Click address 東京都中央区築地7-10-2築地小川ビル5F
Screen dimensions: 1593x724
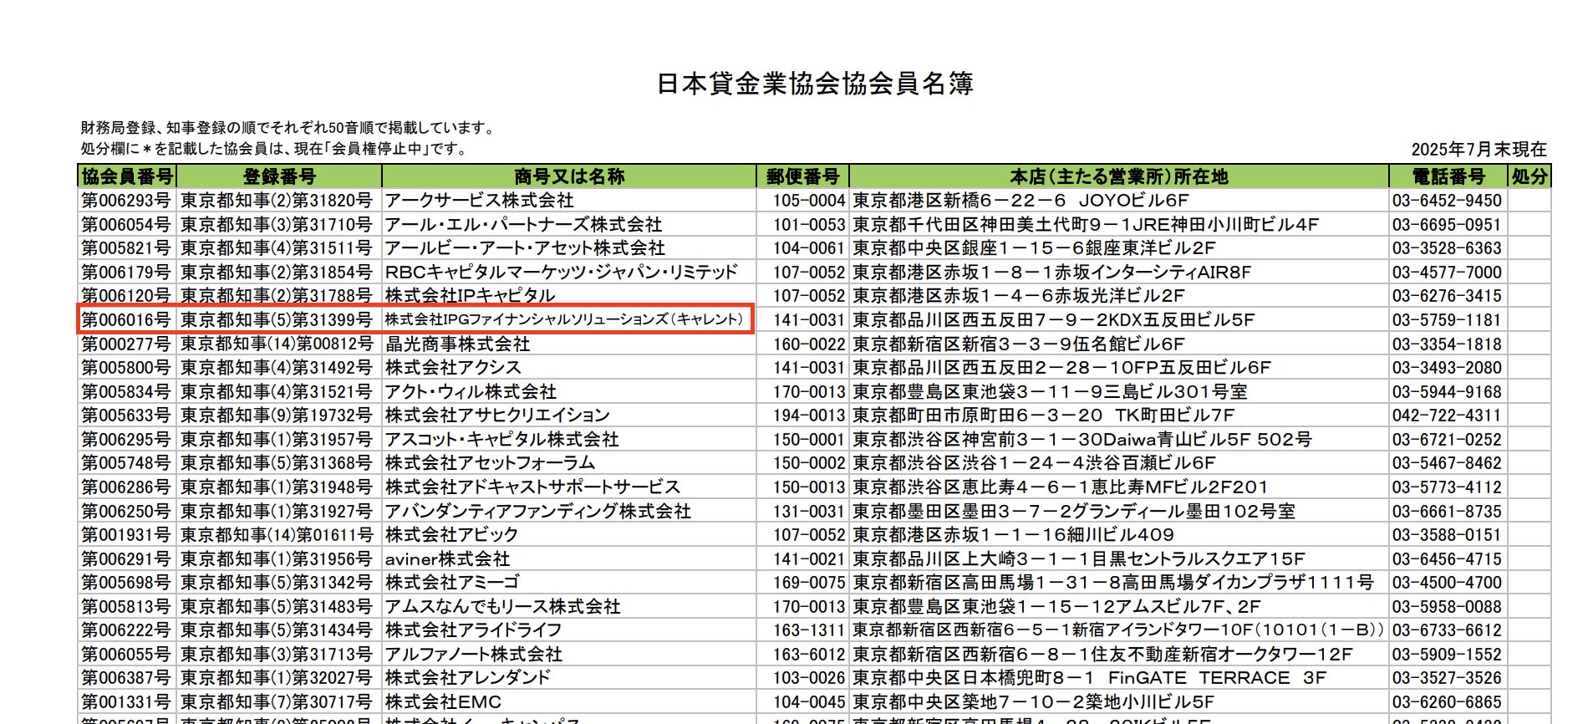[1033, 702]
